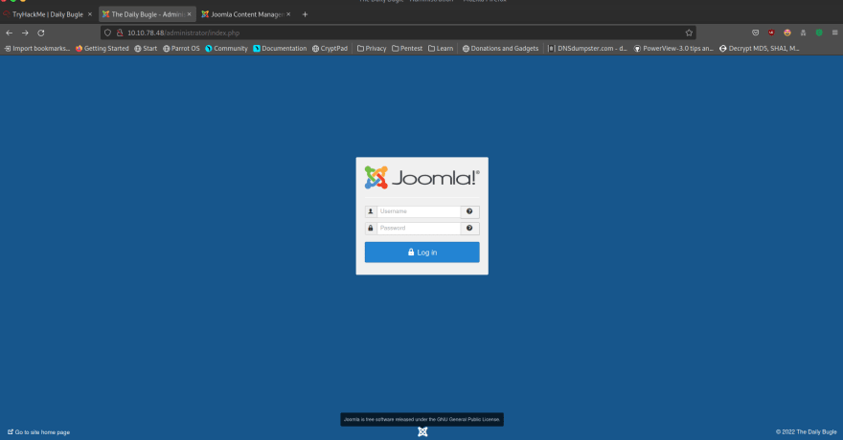Open Community bookmark
This screenshot has width=843, height=440.
(x=226, y=48)
